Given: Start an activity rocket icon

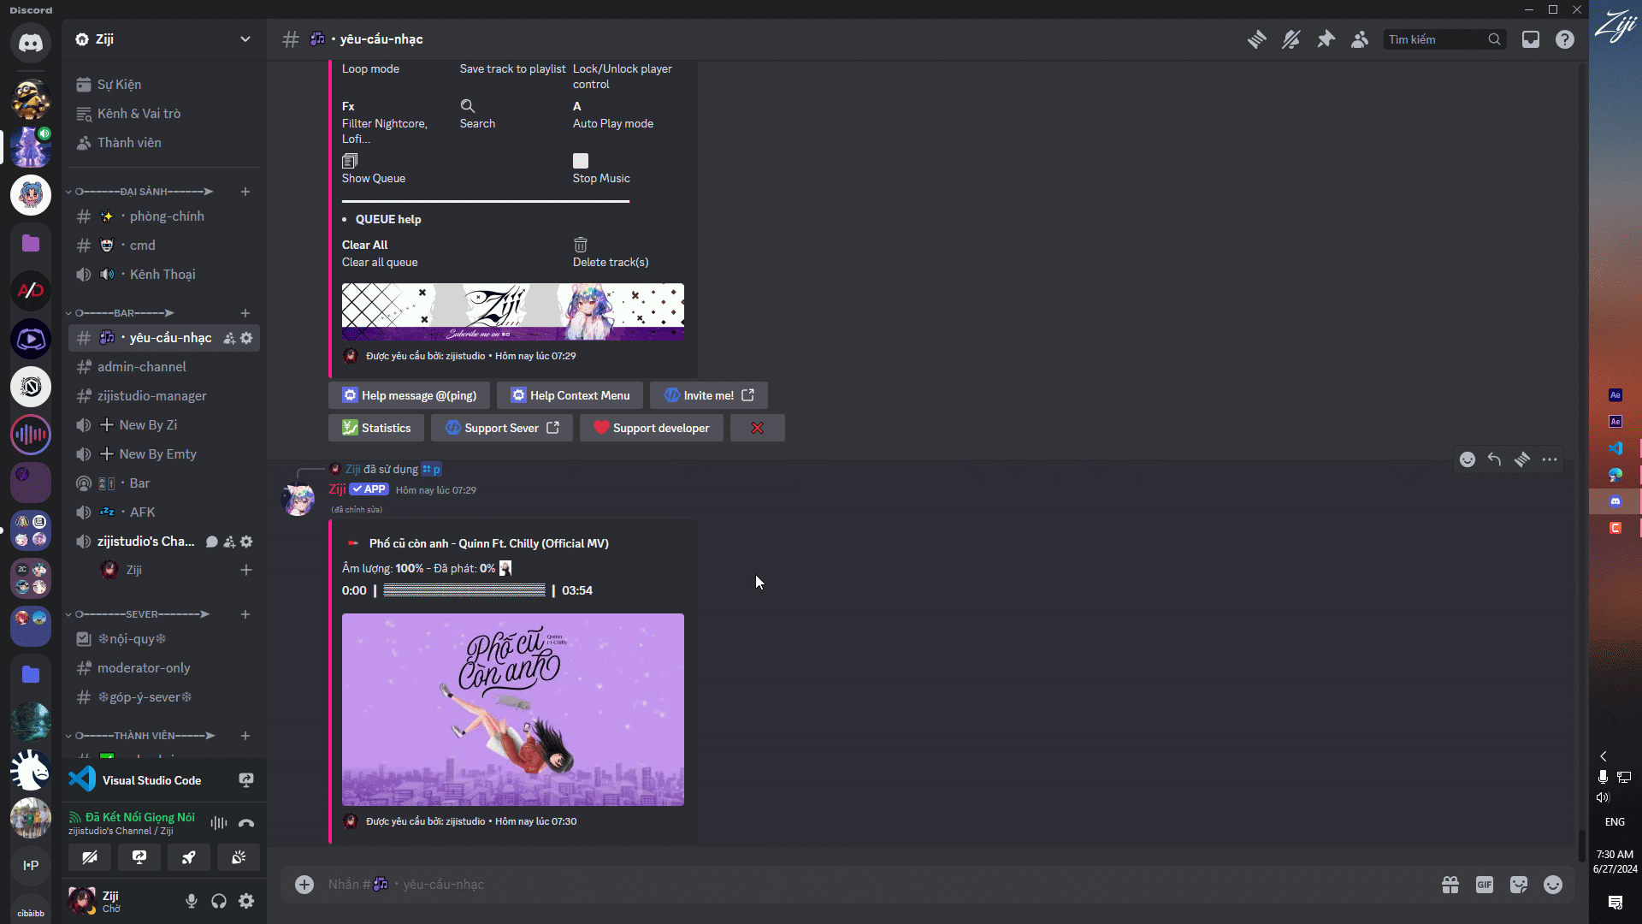Looking at the screenshot, I should [189, 857].
